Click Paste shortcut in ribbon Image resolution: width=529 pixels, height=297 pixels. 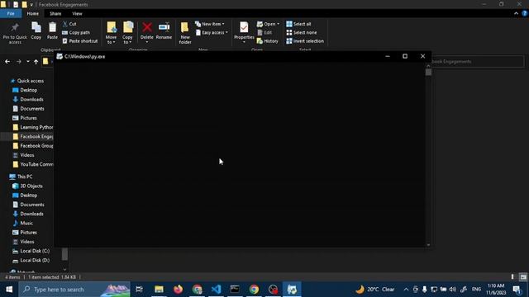pyautogui.click(x=80, y=41)
